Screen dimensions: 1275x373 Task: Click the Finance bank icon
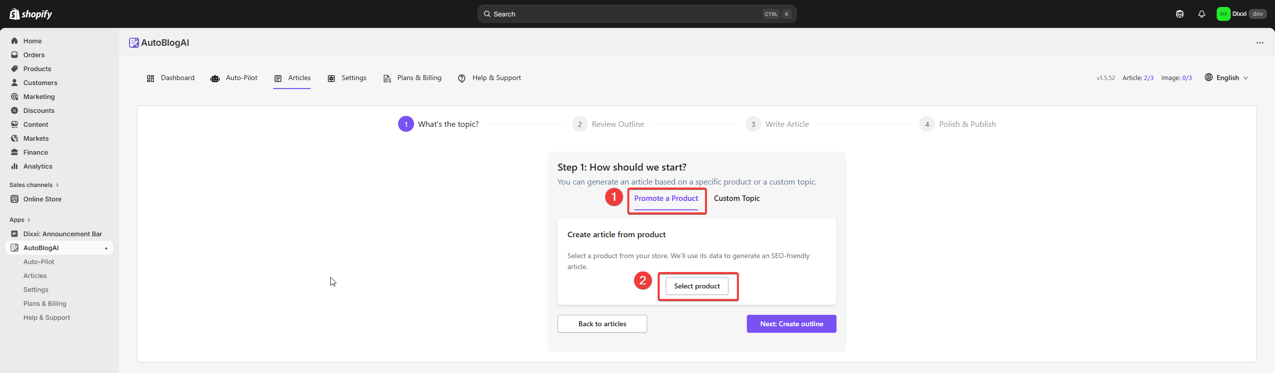[x=14, y=152]
